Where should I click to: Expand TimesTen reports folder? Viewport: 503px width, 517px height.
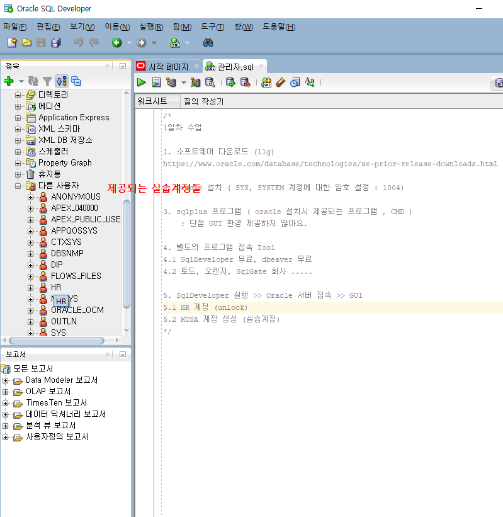(x=5, y=403)
